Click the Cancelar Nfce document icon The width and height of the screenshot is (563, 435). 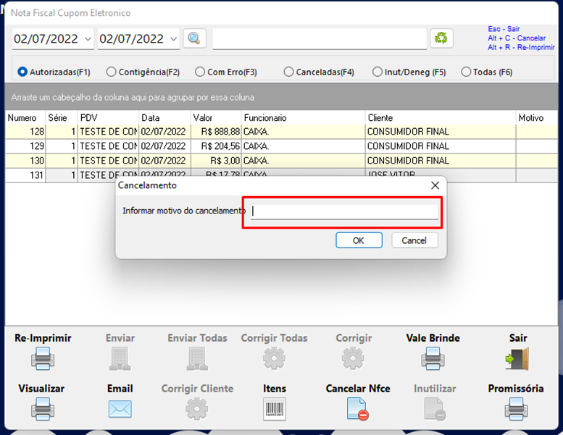point(358,409)
